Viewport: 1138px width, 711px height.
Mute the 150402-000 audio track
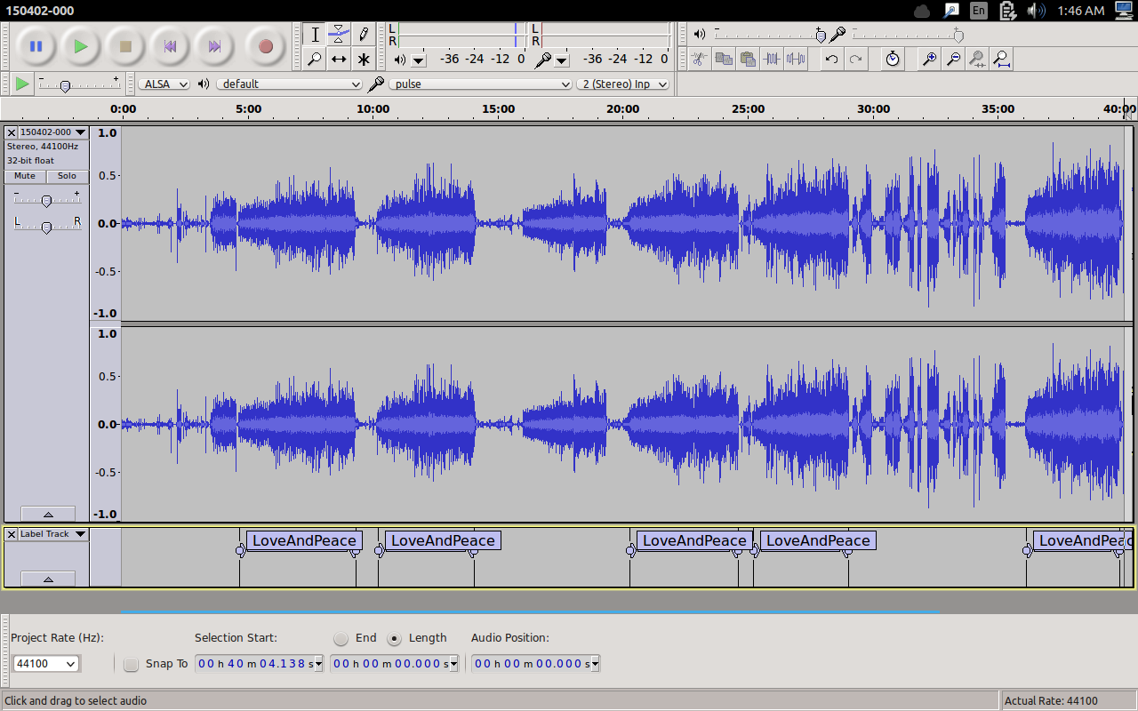[25, 176]
